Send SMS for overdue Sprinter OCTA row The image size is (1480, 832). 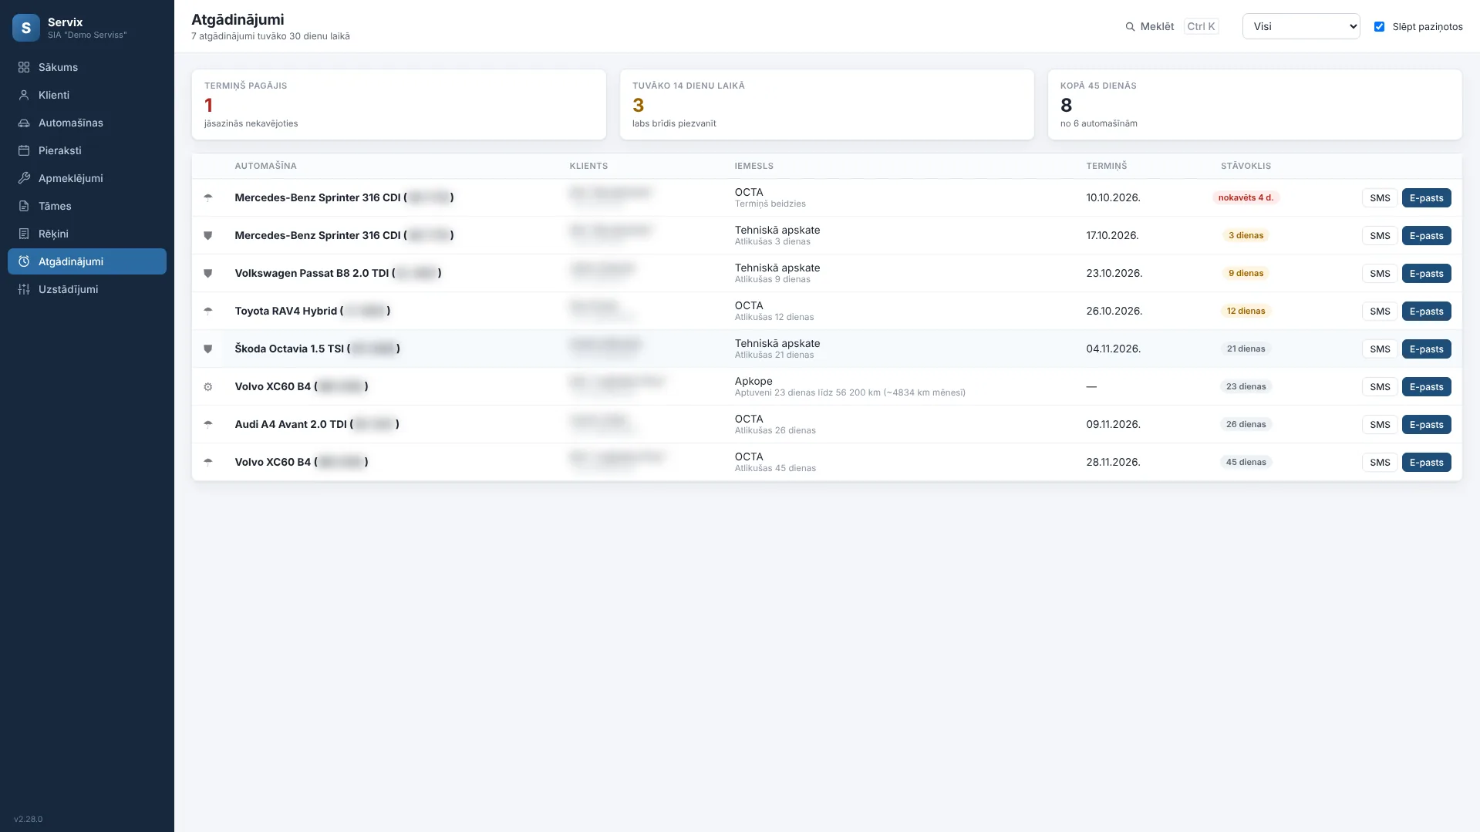(x=1380, y=198)
